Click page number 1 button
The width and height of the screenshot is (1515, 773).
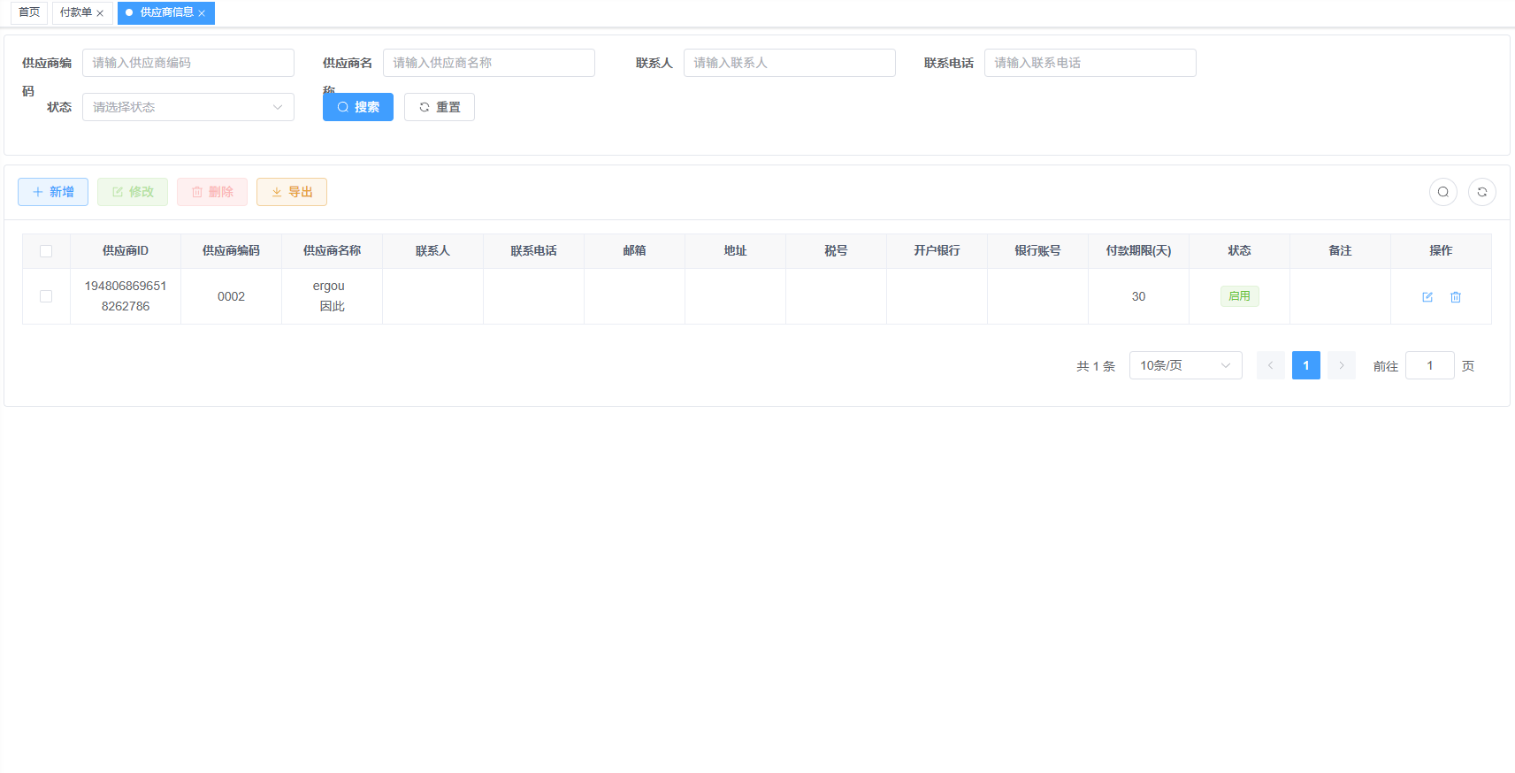pos(1306,365)
